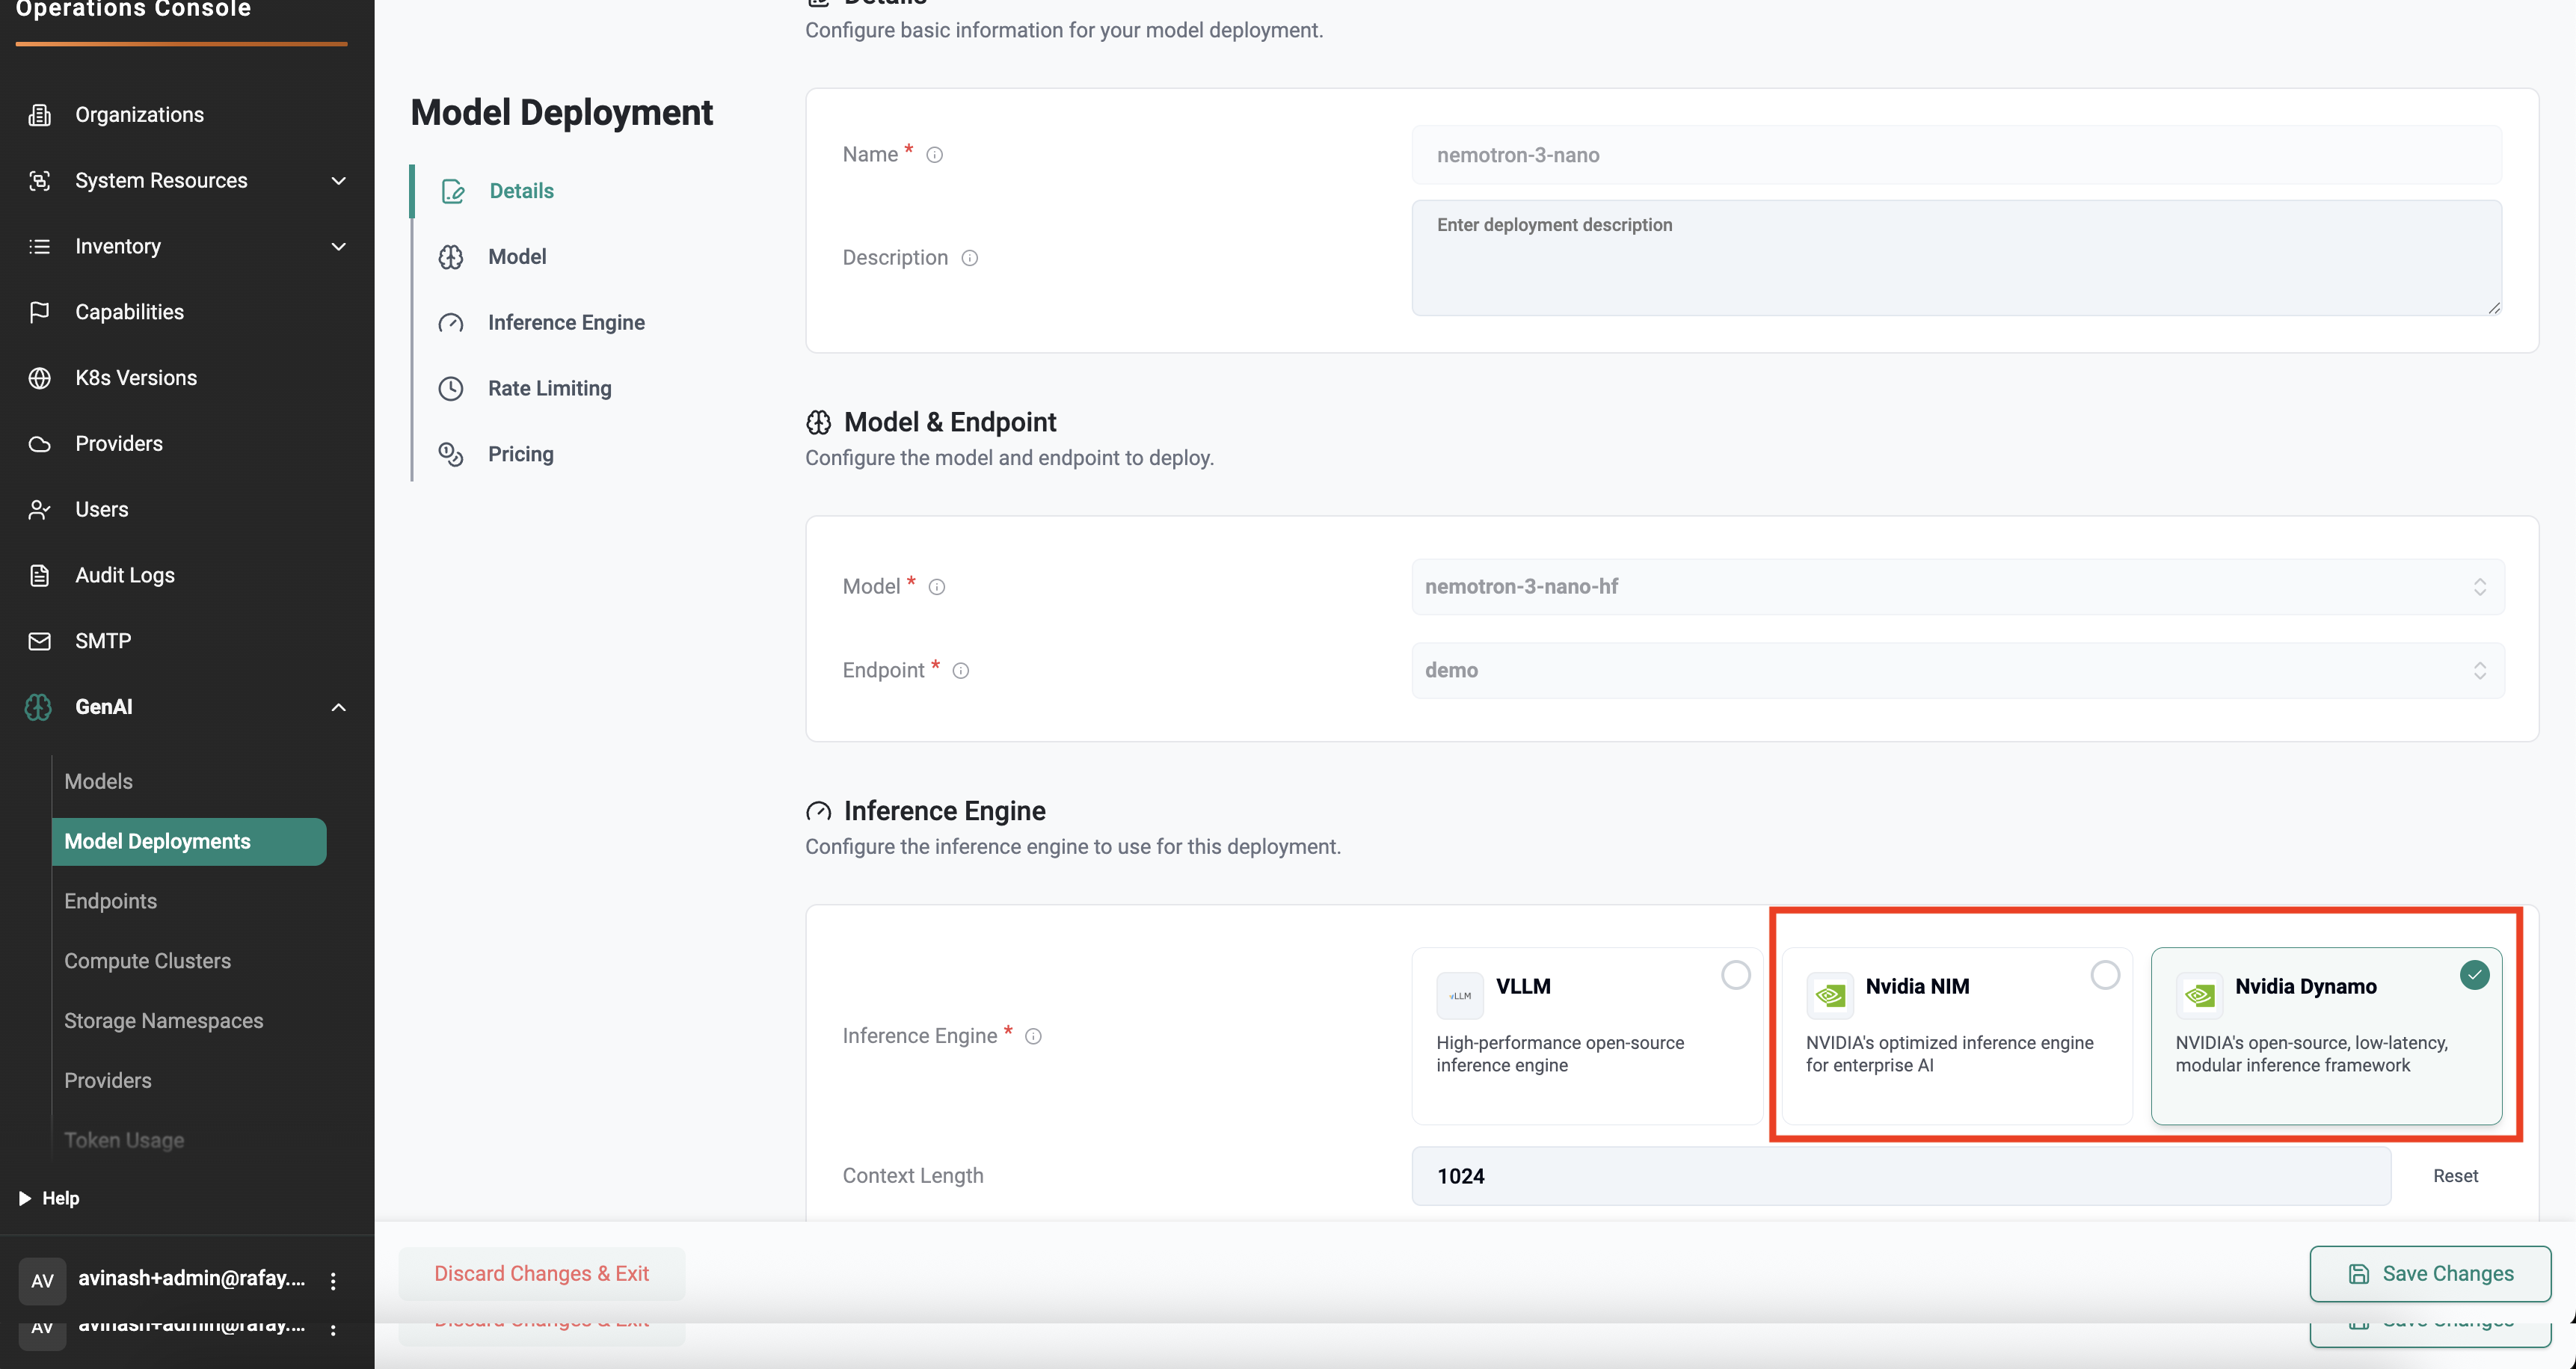The image size is (2576, 1369).
Task: Open user menu three-dot icon
Action: click(x=333, y=1280)
